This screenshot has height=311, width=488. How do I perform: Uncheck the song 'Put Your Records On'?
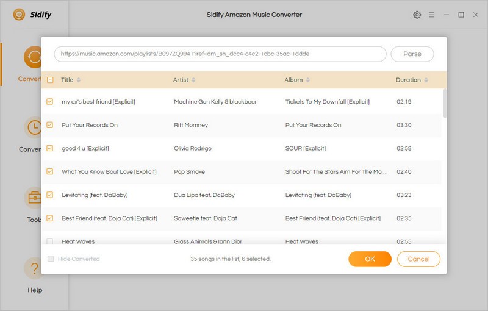50,125
